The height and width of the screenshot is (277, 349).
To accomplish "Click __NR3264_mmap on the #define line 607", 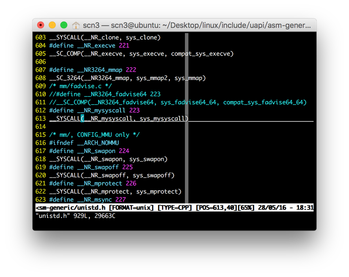I will [100, 70].
